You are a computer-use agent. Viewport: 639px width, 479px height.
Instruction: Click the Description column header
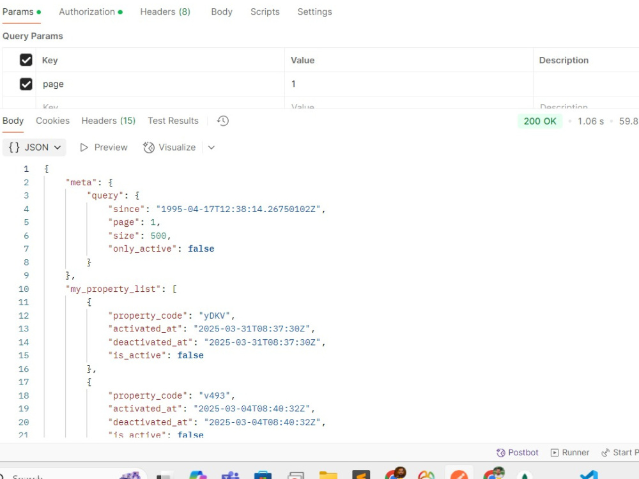(564, 60)
